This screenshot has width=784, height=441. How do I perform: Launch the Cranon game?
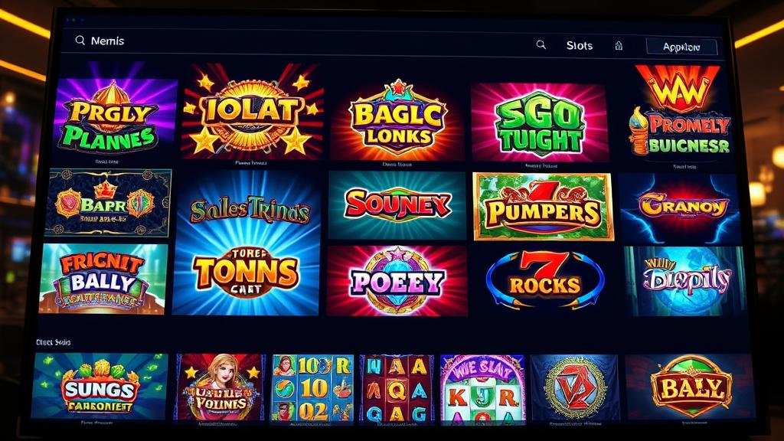[x=680, y=208]
